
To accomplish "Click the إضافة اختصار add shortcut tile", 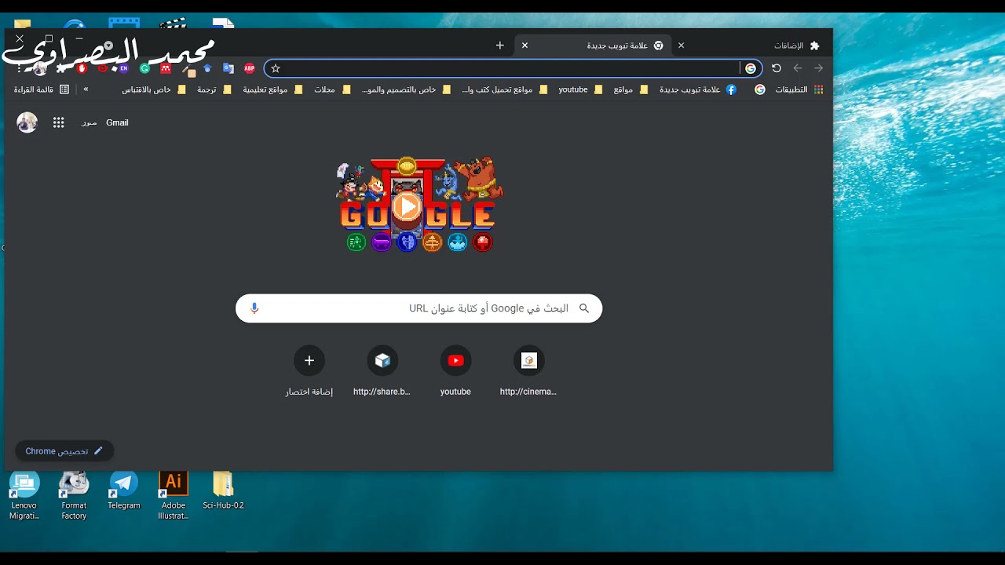I will click(x=309, y=370).
